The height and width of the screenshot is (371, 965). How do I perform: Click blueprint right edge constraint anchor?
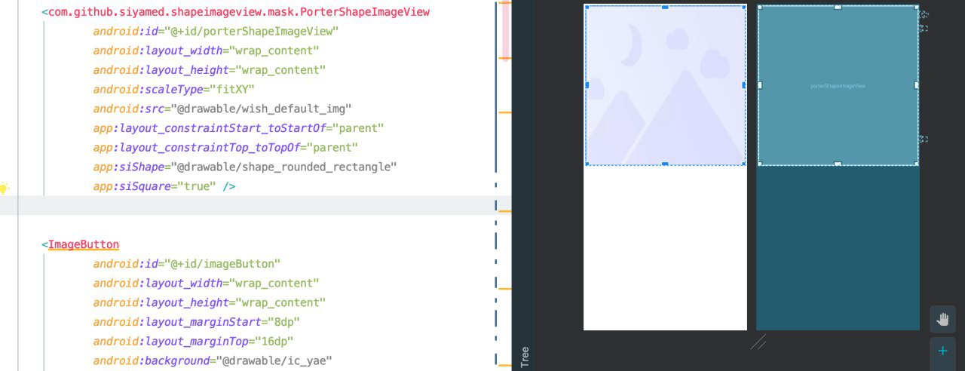pyautogui.click(x=917, y=85)
